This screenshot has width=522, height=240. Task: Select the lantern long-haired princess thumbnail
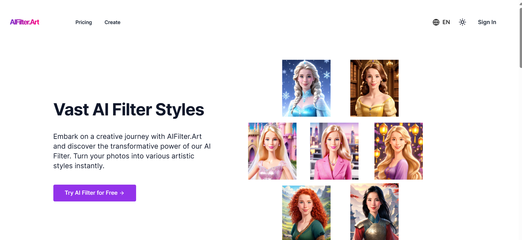coord(398,151)
